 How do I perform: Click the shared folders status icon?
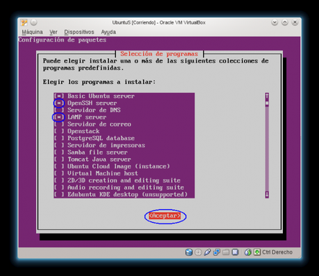click(226, 252)
